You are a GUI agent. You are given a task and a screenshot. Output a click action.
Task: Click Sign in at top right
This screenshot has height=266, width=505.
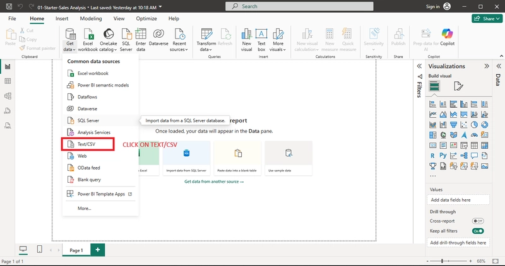pyautogui.click(x=432, y=6)
